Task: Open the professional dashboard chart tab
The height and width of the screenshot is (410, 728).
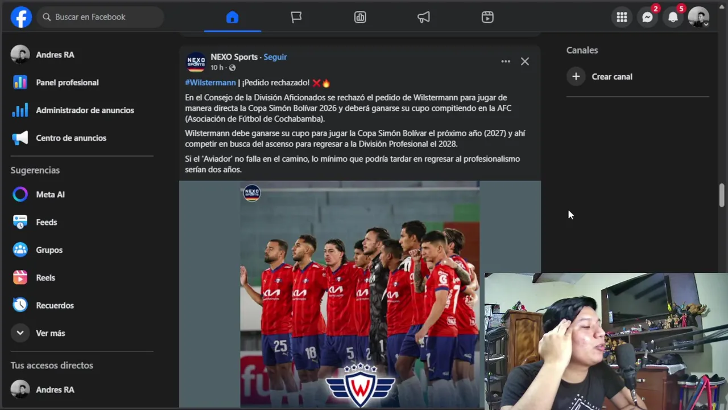Action: [x=360, y=17]
